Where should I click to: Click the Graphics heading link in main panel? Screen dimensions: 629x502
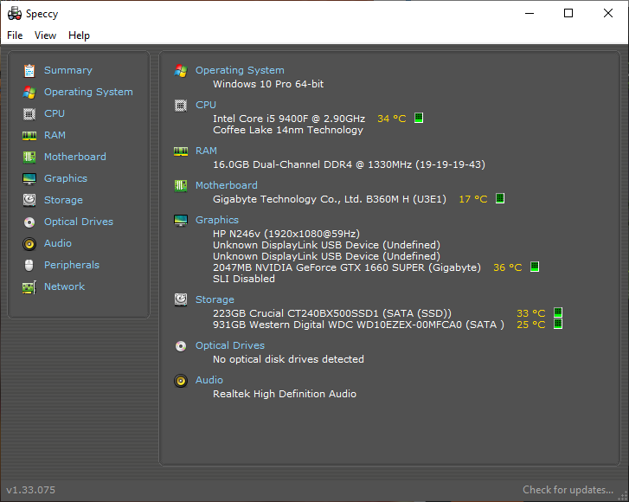[217, 220]
